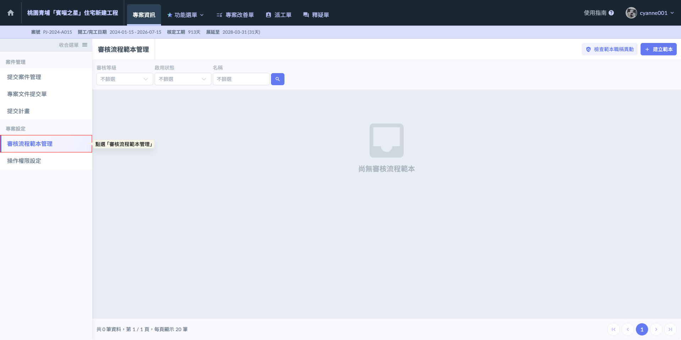Click the 使用指南 text link
Screen dimensions: 681x340
coord(595,13)
